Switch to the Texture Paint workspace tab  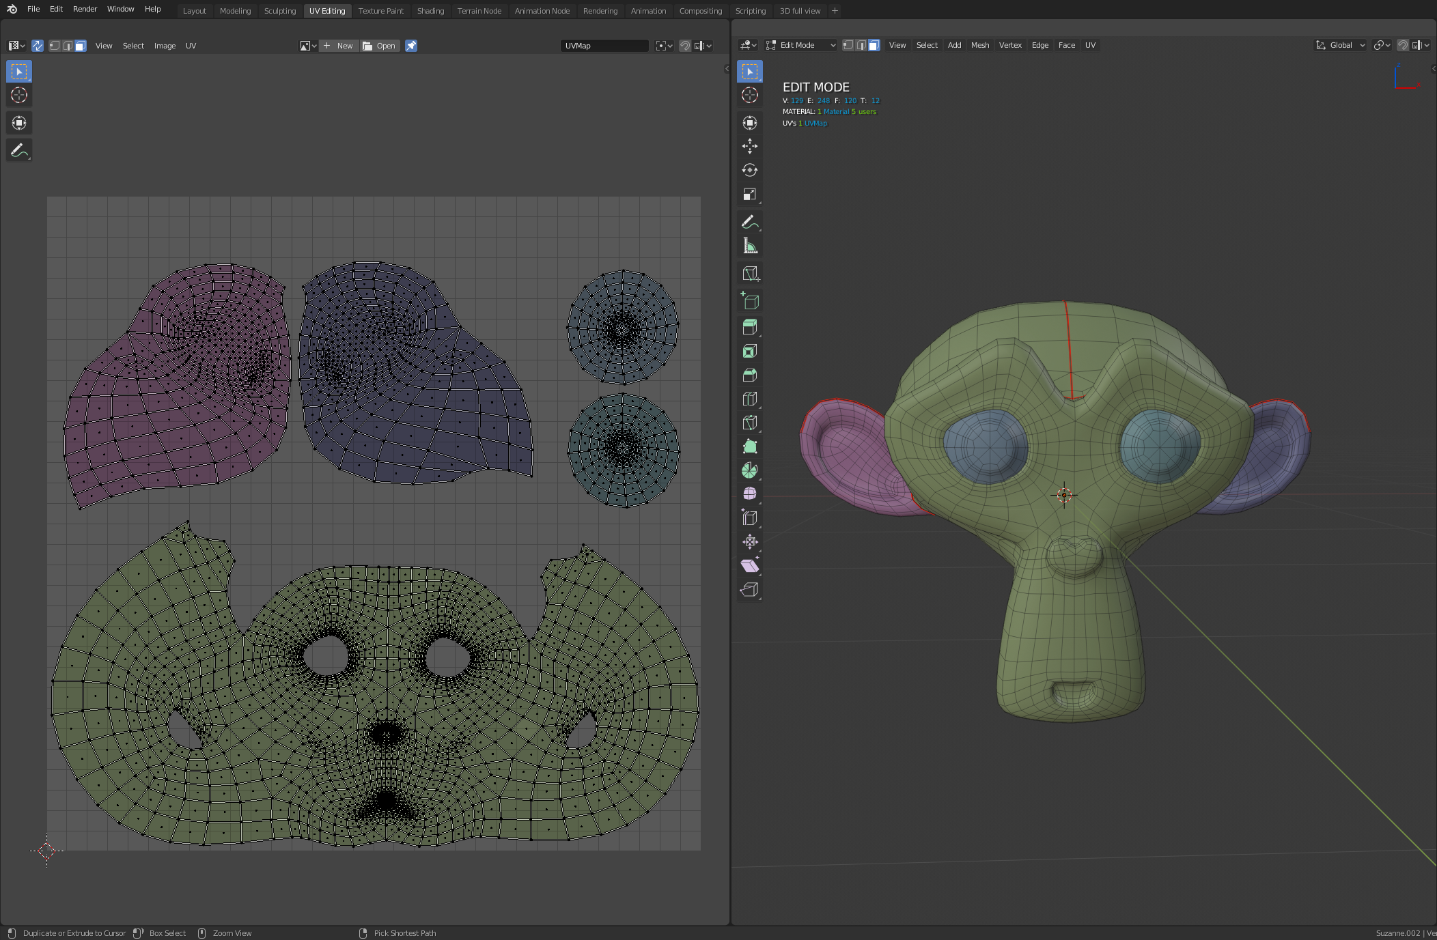[380, 11]
